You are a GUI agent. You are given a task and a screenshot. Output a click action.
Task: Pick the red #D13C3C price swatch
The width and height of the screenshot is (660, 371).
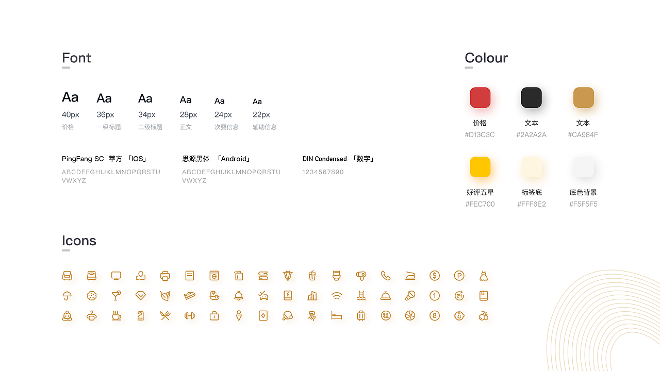[x=480, y=98]
